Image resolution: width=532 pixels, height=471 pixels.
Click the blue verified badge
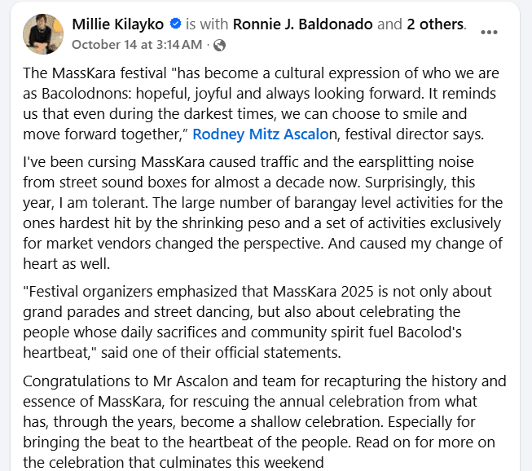[x=174, y=24]
